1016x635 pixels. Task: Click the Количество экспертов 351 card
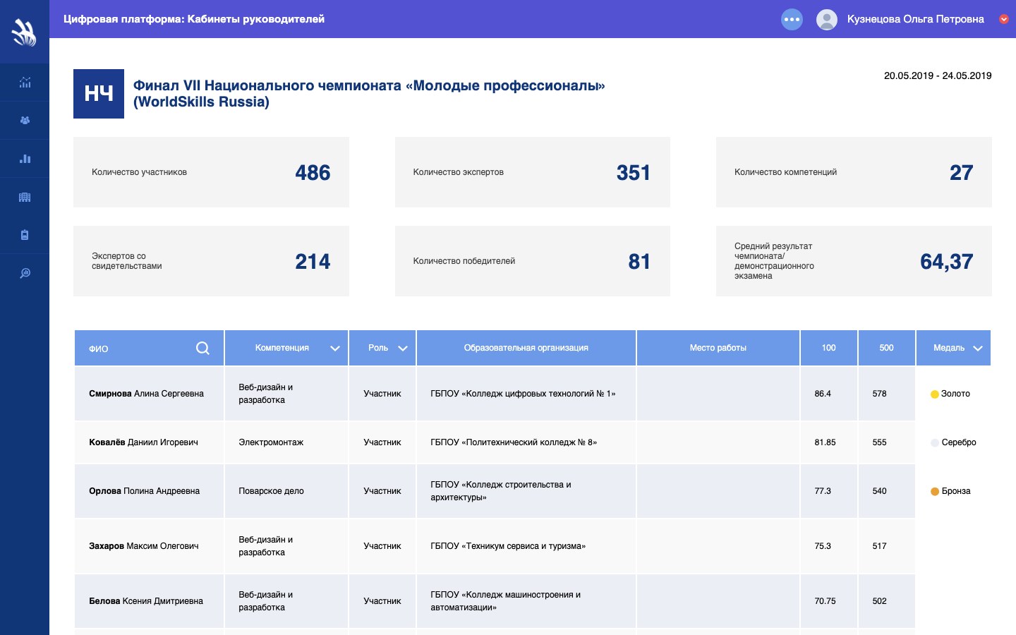coord(533,172)
